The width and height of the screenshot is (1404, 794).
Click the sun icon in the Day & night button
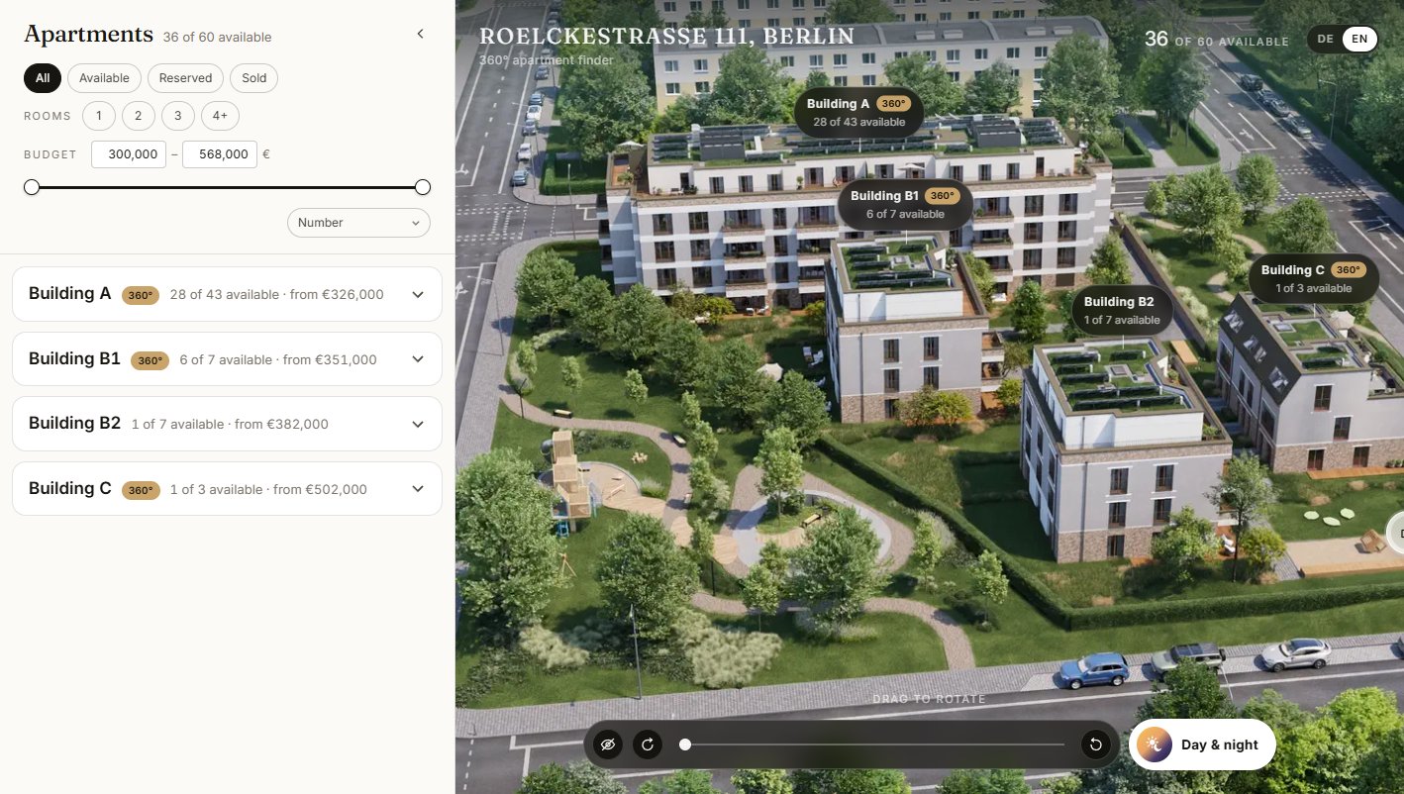click(x=1154, y=744)
